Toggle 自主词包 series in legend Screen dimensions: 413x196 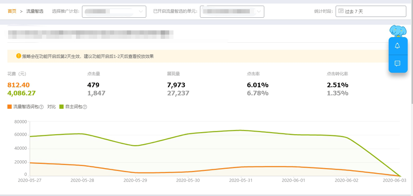click(73, 107)
